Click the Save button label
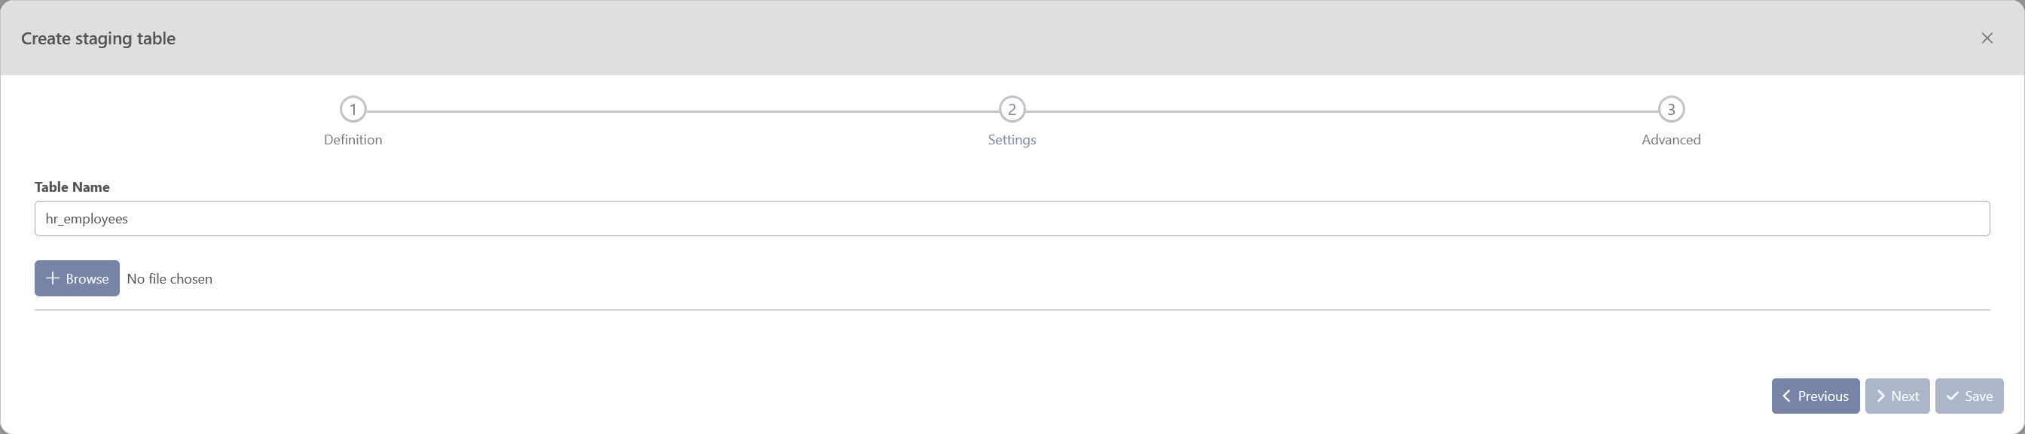Viewport: 2025px width, 434px height. pos(1978,396)
